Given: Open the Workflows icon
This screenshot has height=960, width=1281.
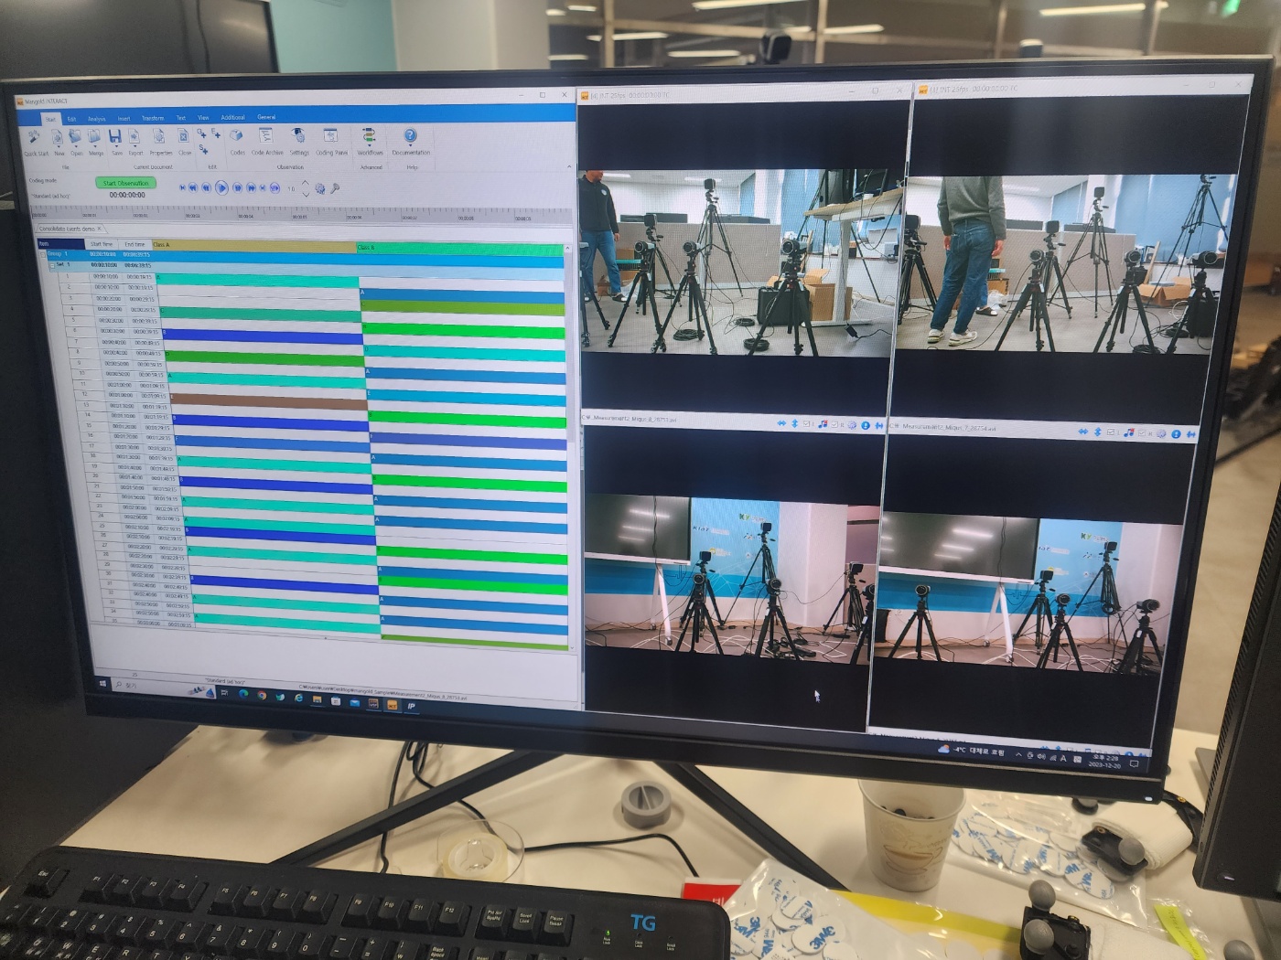Looking at the screenshot, I should click(370, 135).
